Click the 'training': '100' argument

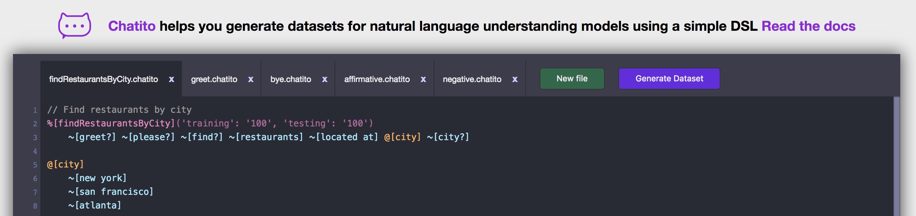[226, 123]
